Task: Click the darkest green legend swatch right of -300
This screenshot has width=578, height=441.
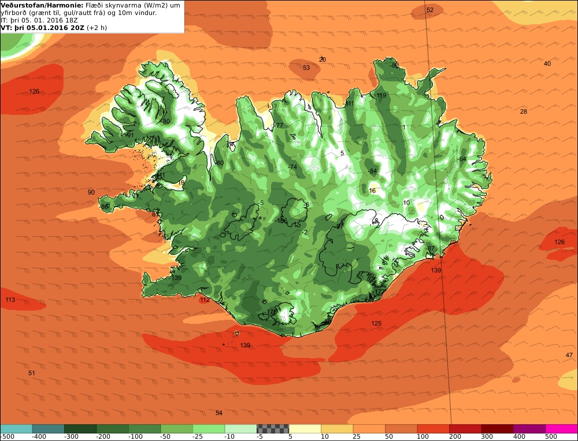Action: coord(80,428)
